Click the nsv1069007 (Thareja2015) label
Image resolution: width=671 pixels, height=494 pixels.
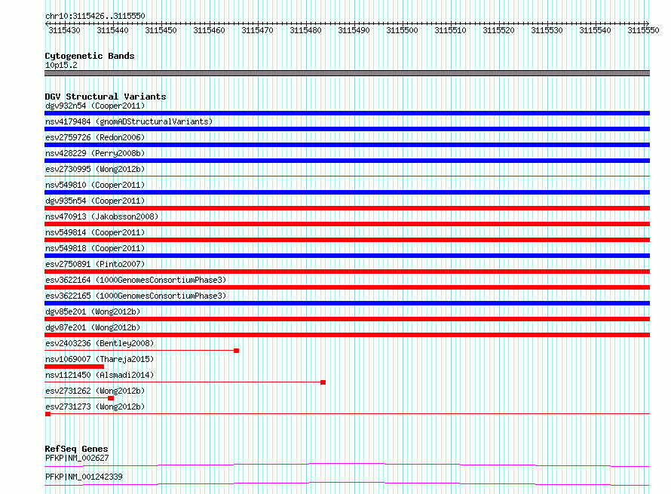(x=100, y=359)
